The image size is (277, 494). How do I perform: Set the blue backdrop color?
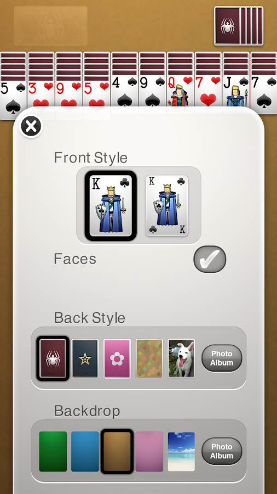point(85,452)
